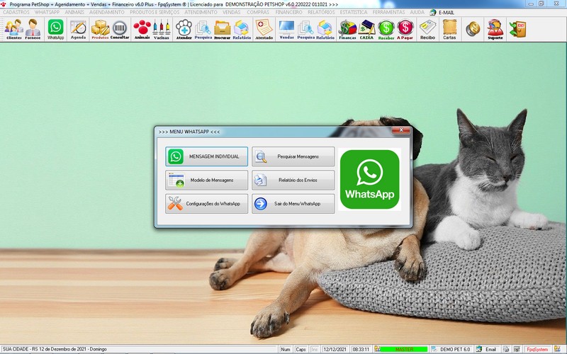Image resolution: width=567 pixels, height=354 pixels.
Task: Open Relatório dos Envios
Action: (x=293, y=180)
